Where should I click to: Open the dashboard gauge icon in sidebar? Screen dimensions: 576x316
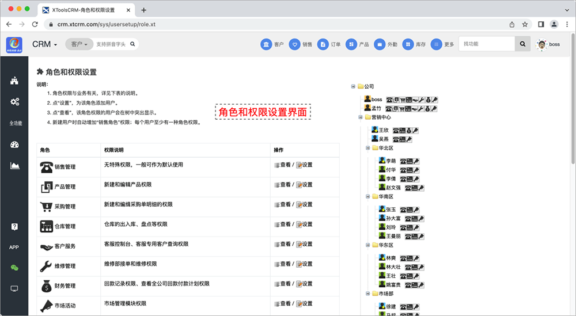(15, 144)
